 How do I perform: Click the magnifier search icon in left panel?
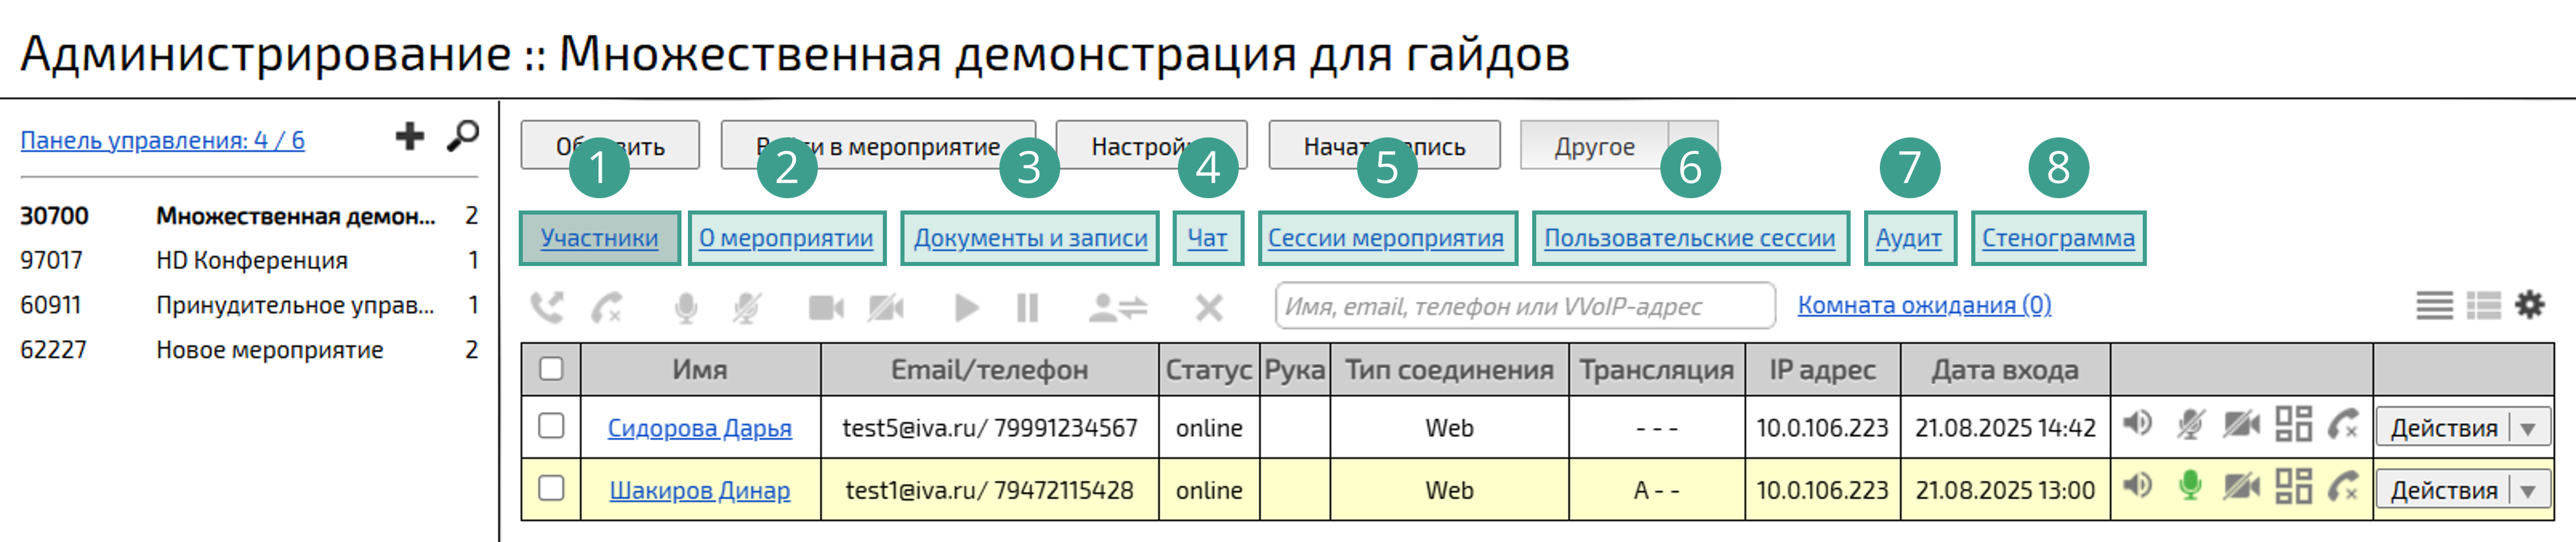pyautogui.click(x=462, y=136)
